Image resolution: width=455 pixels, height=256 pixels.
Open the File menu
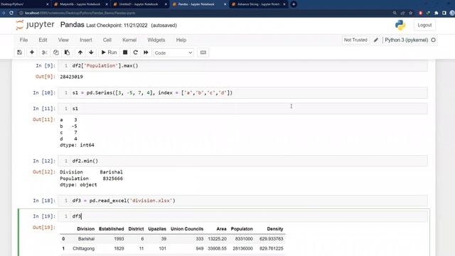point(23,40)
